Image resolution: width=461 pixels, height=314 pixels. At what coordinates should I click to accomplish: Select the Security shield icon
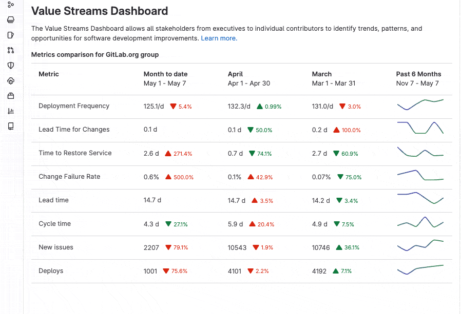11,65
